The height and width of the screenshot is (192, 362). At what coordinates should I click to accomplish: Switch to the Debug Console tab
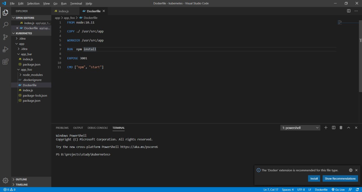98,128
